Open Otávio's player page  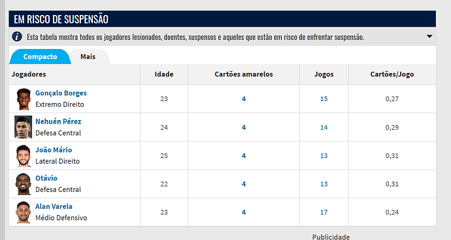tap(46, 178)
